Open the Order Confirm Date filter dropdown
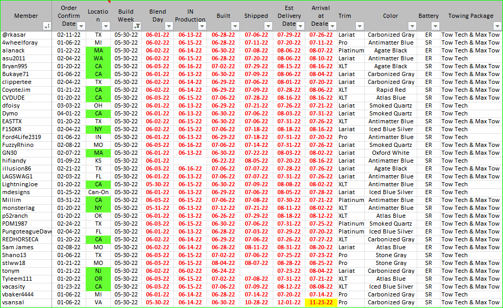Screen dimensions: 503x308 (81, 26)
